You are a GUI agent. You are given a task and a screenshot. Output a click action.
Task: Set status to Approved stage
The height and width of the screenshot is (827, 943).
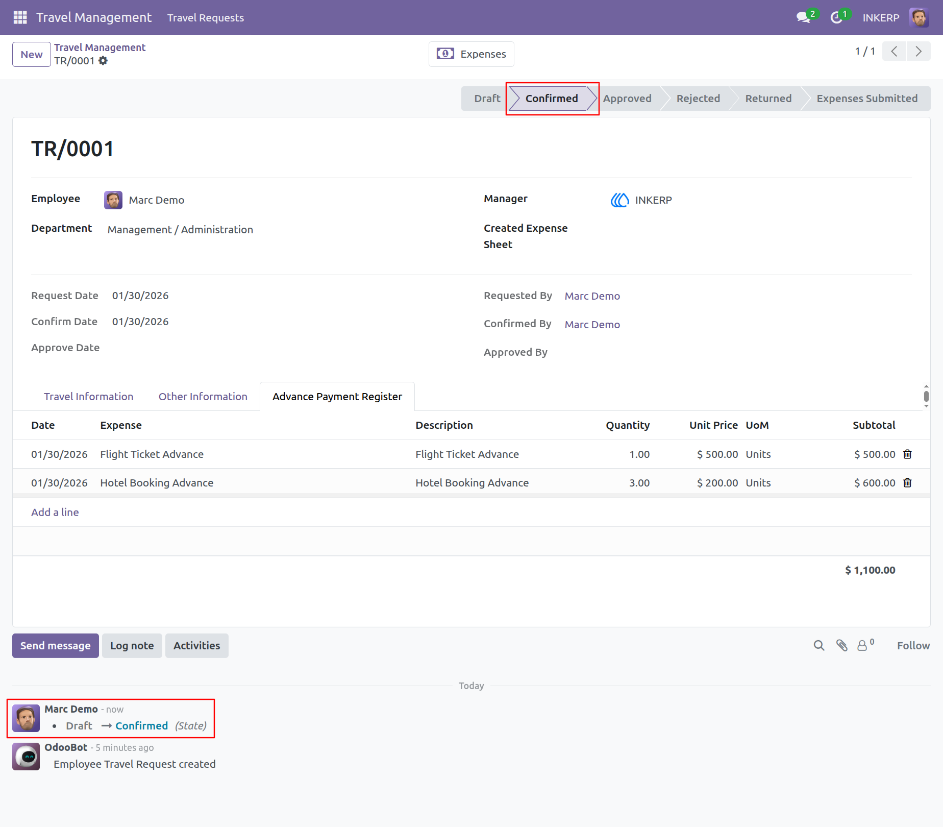point(627,99)
